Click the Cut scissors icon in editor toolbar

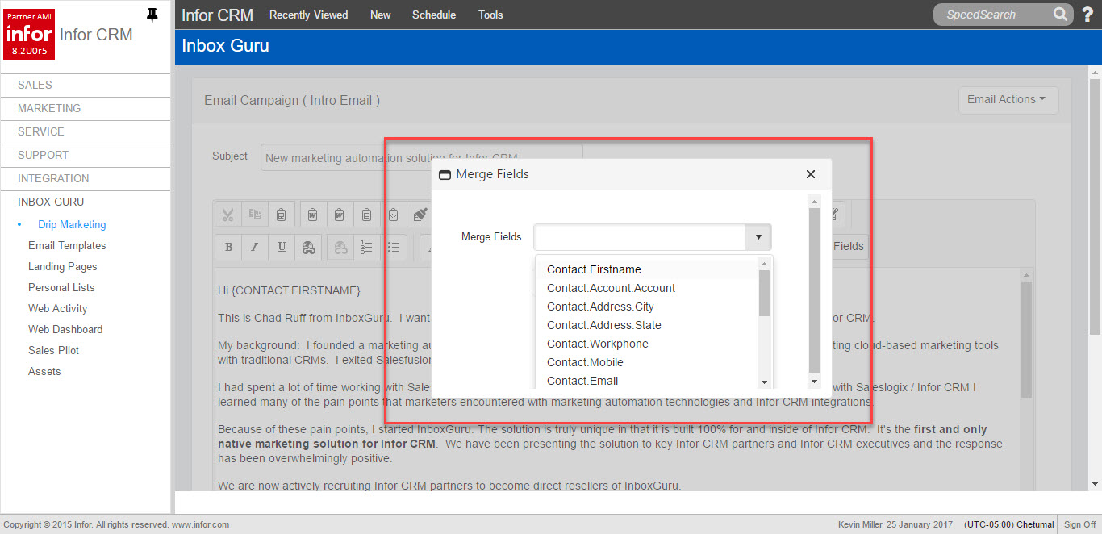tap(228, 215)
